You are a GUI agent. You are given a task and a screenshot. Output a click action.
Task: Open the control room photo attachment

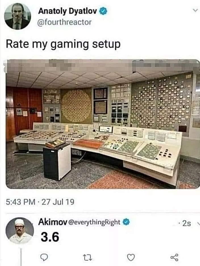(x=103, y=124)
